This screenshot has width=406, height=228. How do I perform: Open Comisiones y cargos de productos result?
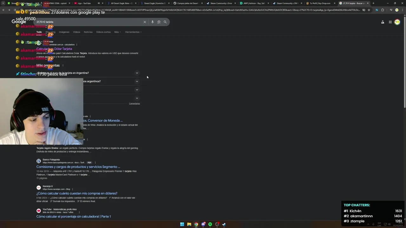[x=78, y=167]
